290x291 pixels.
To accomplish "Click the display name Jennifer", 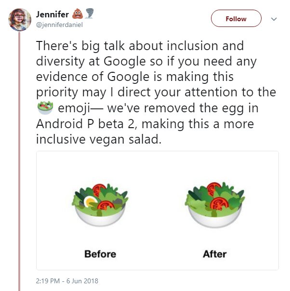I will click(53, 13).
